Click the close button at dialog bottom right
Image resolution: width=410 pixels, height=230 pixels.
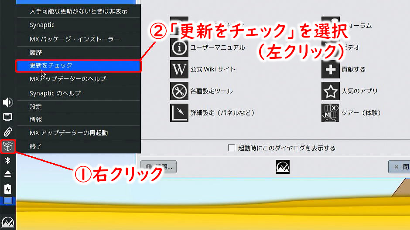pyautogui.click(x=399, y=167)
